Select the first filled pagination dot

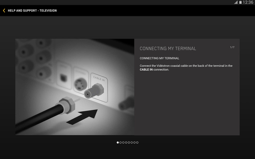click(x=118, y=143)
